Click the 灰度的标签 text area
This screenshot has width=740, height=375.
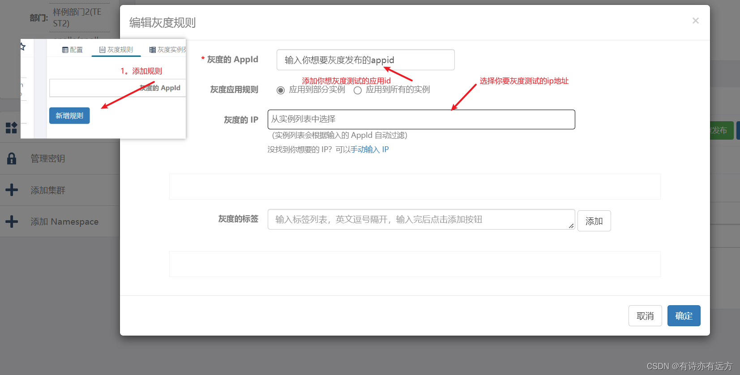[421, 219]
